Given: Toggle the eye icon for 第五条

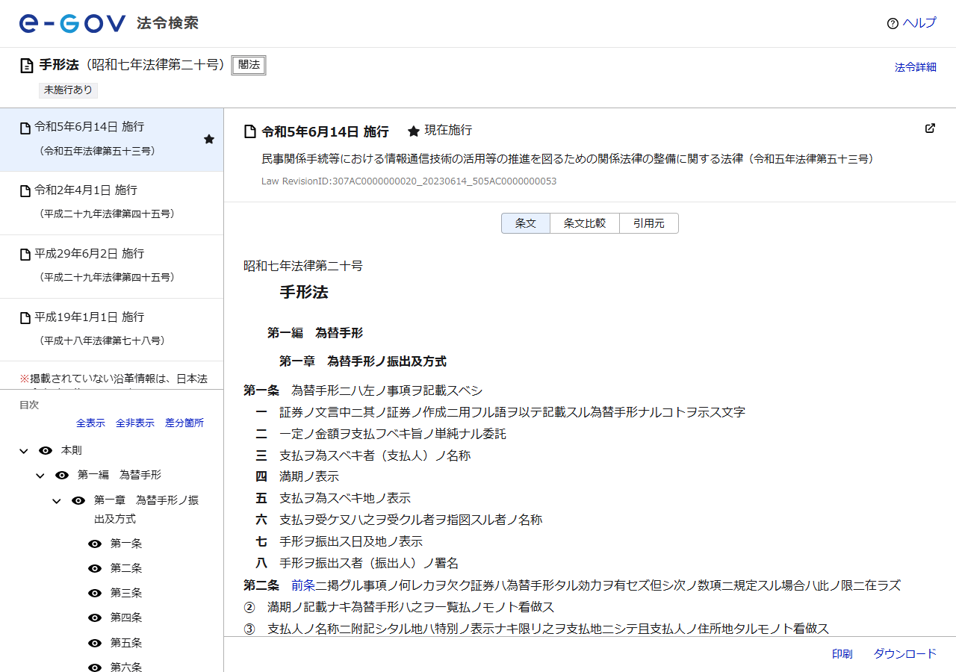Looking at the screenshot, I should click(x=95, y=643).
